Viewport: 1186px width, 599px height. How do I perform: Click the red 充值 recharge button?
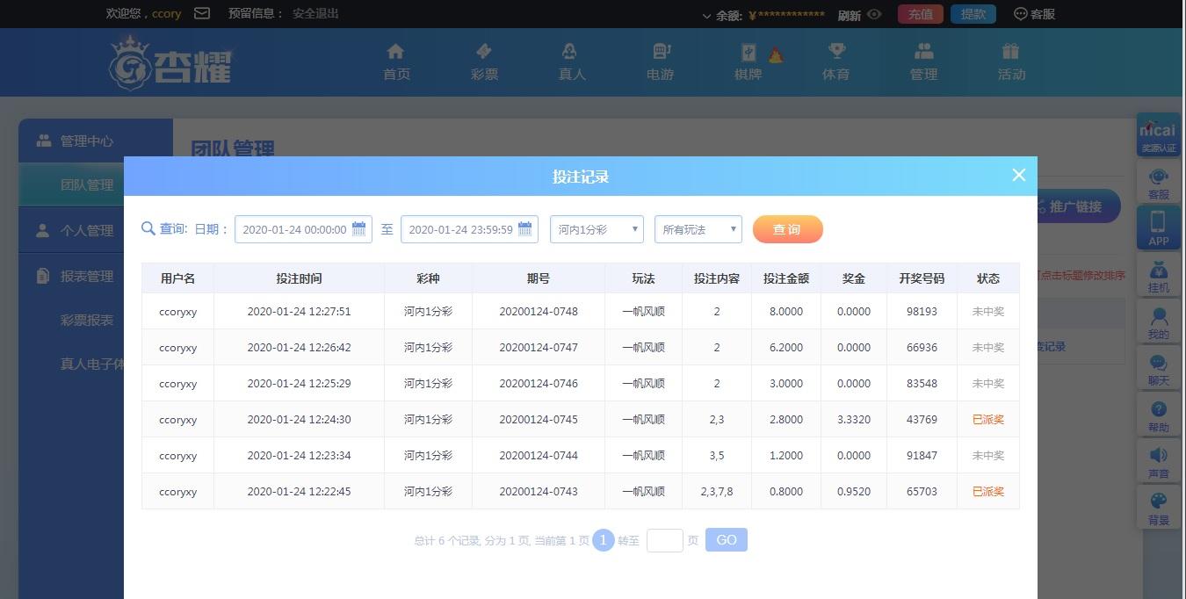(x=920, y=14)
